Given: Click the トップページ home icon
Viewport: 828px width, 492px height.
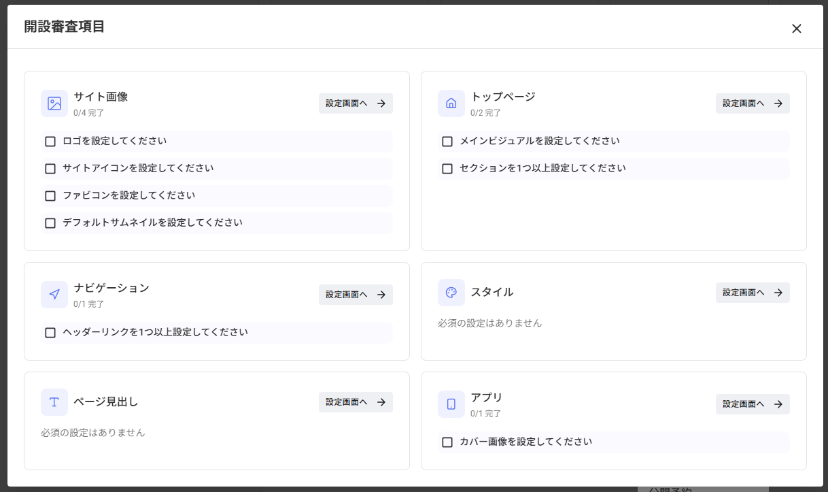Looking at the screenshot, I should click(x=451, y=103).
